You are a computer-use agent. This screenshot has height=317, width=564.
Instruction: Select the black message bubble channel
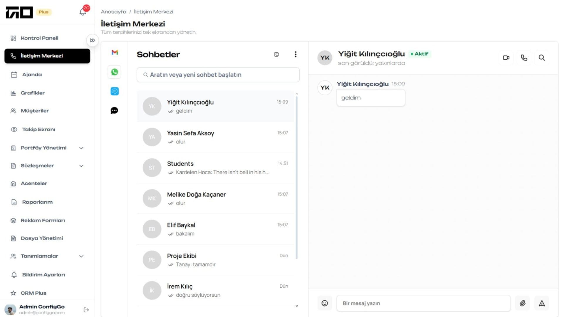(114, 110)
